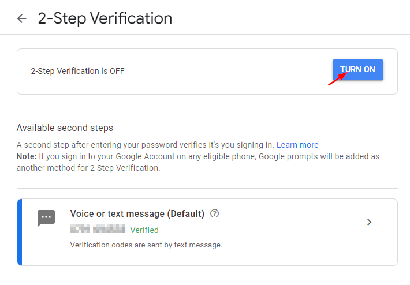Image resolution: width=410 pixels, height=285 pixels.
Task: Expand Voice or text message with the chevron
Action: click(369, 222)
